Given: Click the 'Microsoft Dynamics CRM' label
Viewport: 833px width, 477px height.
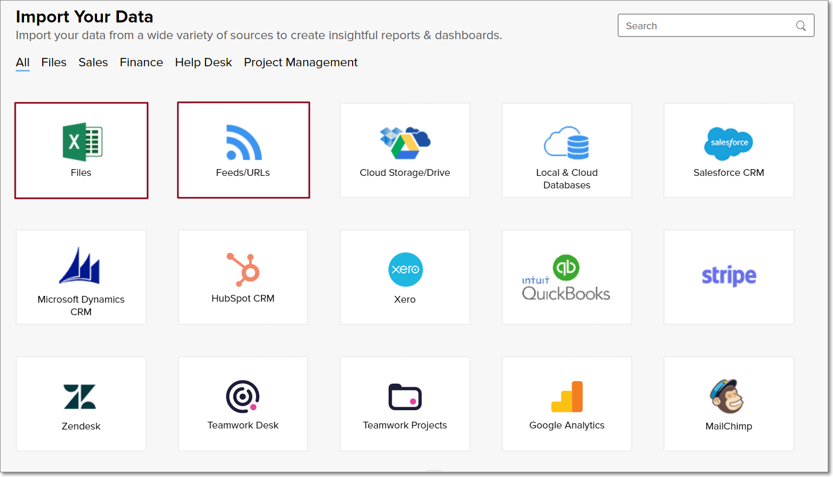Looking at the screenshot, I should [x=81, y=306].
